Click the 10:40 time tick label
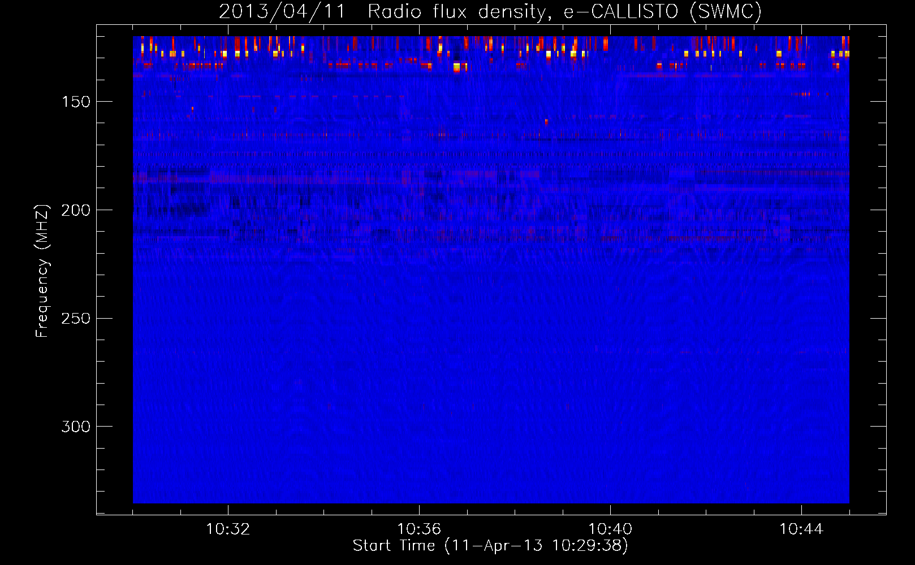 pyautogui.click(x=610, y=529)
